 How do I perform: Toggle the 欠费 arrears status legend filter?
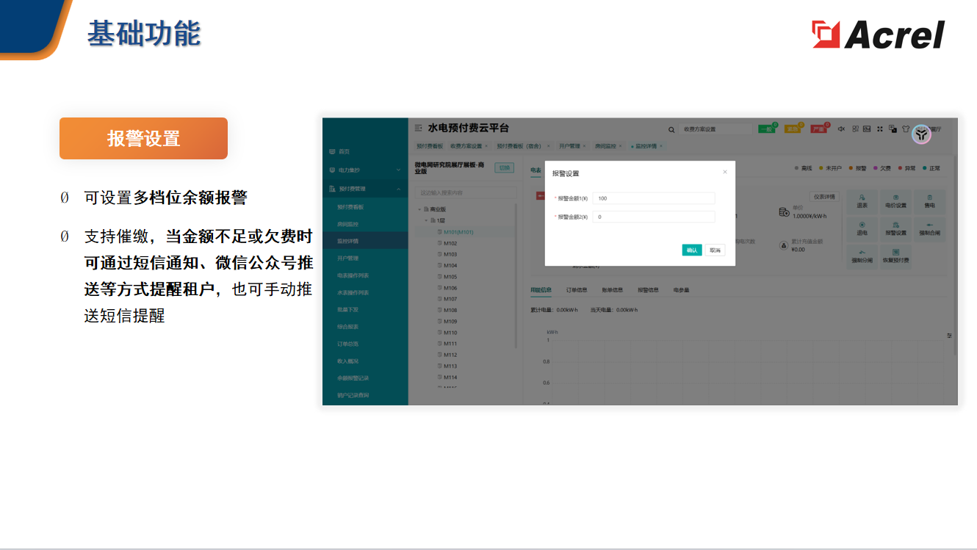883,168
